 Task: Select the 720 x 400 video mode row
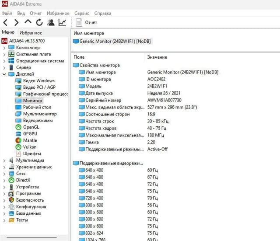coord(119,198)
